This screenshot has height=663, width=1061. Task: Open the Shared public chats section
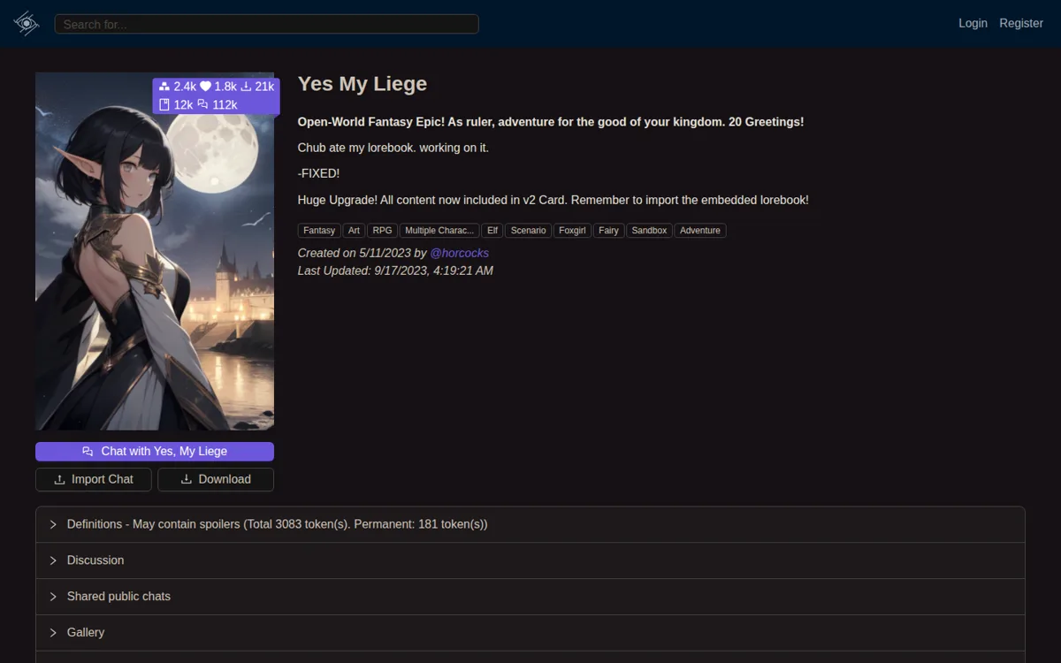530,597
